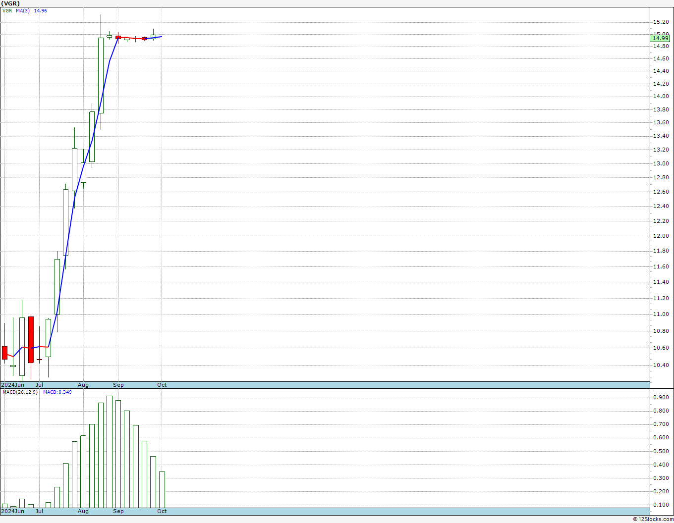Click the (VGR) ticker title
The width and height of the screenshot is (674, 523).
(11, 3)
